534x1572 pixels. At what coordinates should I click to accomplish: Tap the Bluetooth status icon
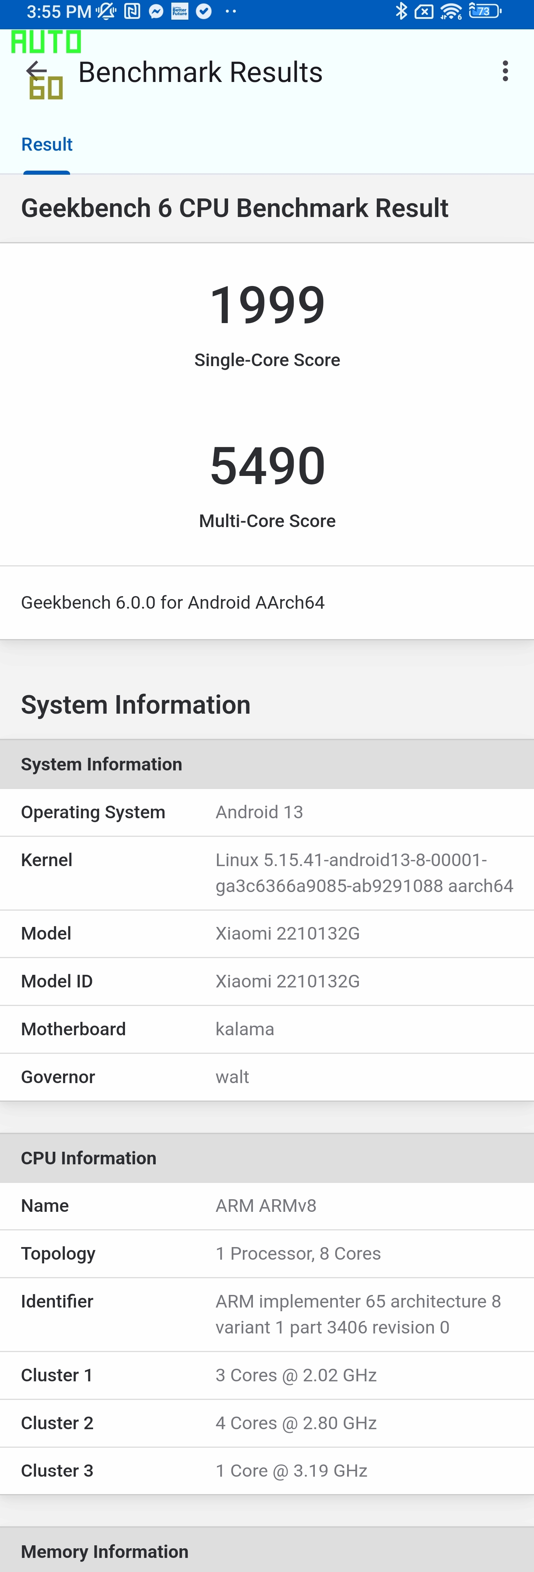coord(401,11)
